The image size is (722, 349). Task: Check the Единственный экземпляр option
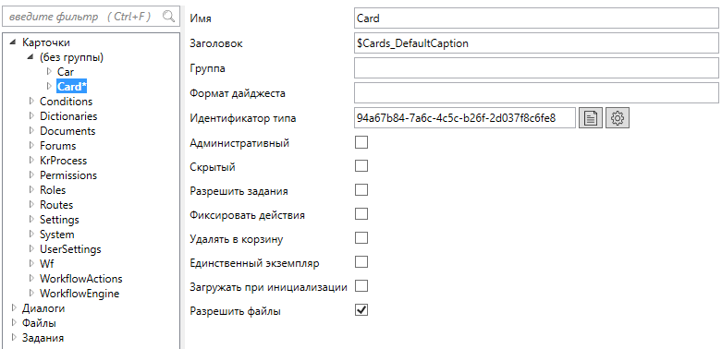[361, 262]
